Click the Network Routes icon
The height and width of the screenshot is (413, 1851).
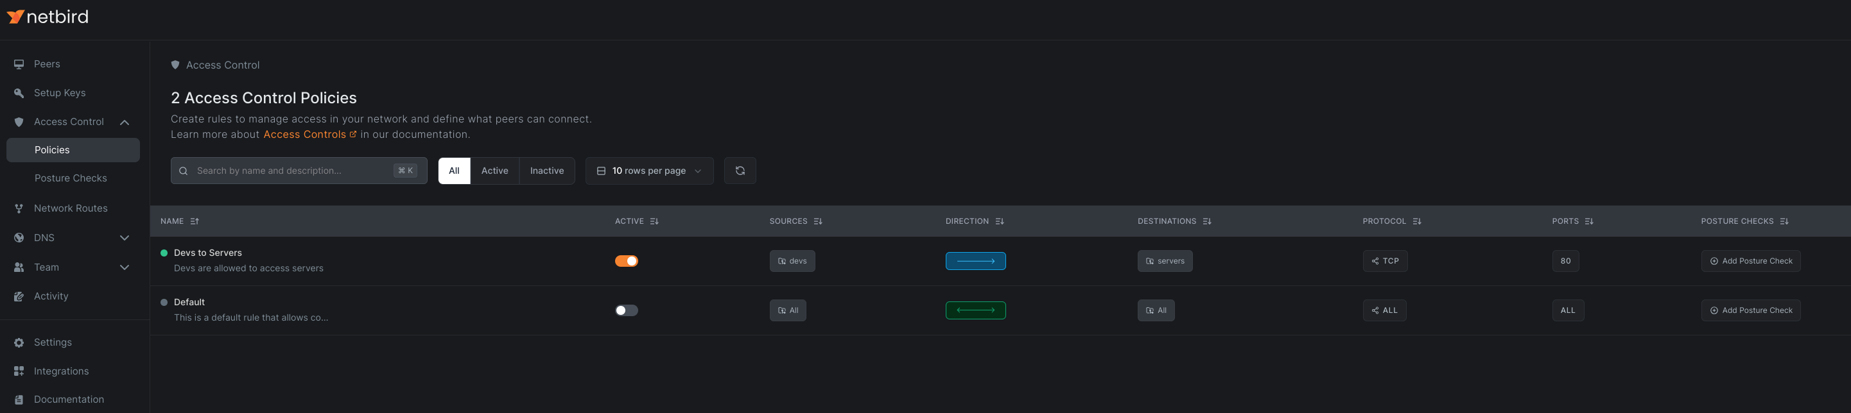coord(19,209)
